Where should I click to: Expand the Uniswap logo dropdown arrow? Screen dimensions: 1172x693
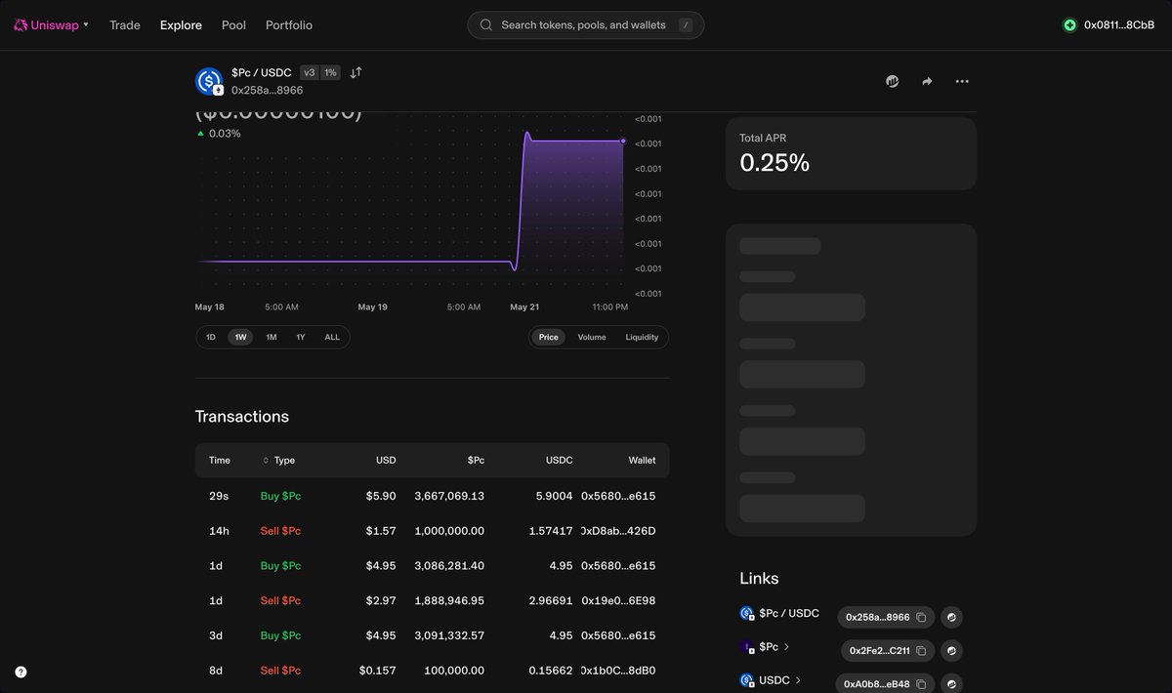coord(86,24)
